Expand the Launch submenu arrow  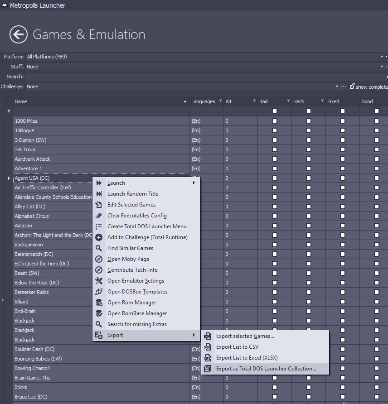tap(194, 183)
